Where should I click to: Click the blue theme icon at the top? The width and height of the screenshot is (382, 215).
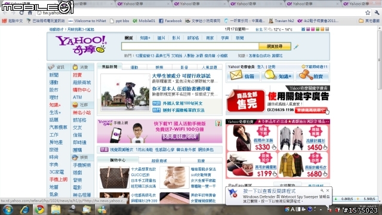tap(303, 29)
